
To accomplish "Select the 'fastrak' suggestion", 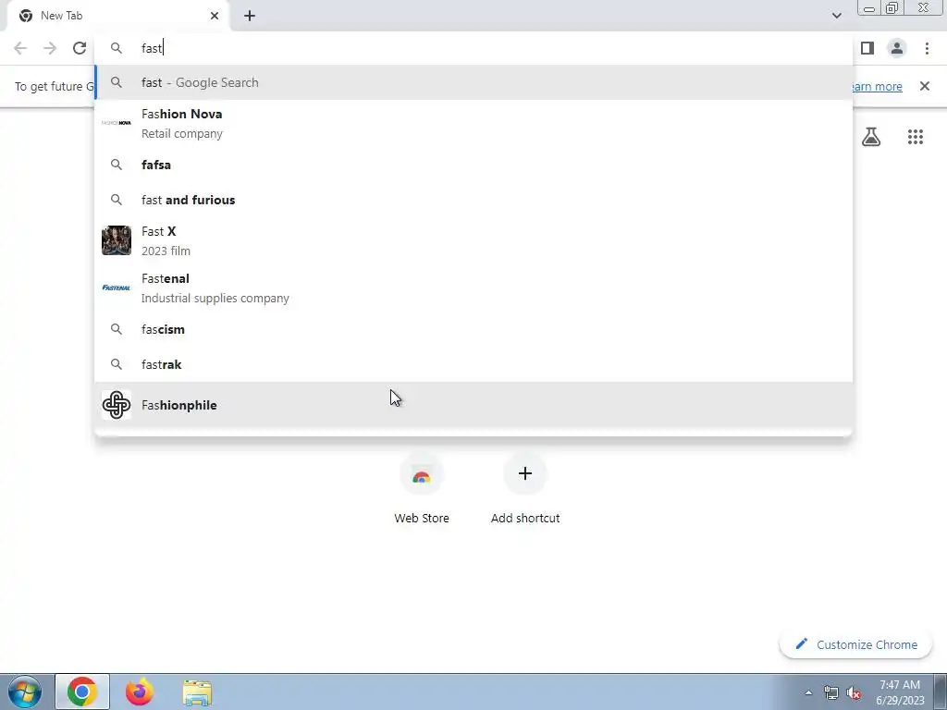I will click(x=473, y=364).
